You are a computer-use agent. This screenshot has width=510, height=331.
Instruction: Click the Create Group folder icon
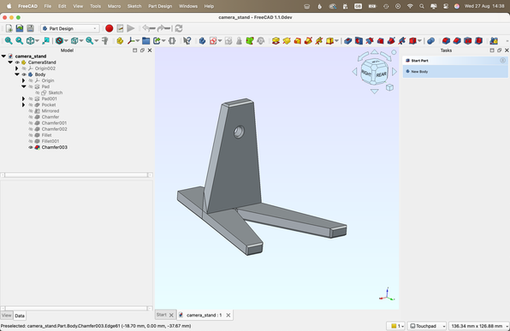(x=146, y=41)
